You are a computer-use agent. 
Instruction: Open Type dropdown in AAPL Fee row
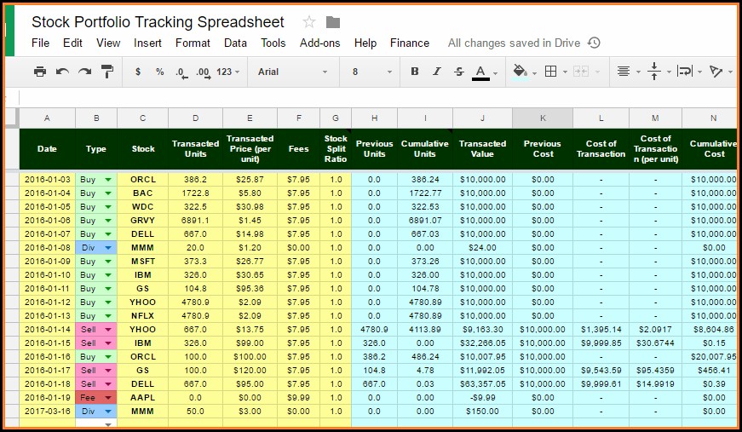108,398
